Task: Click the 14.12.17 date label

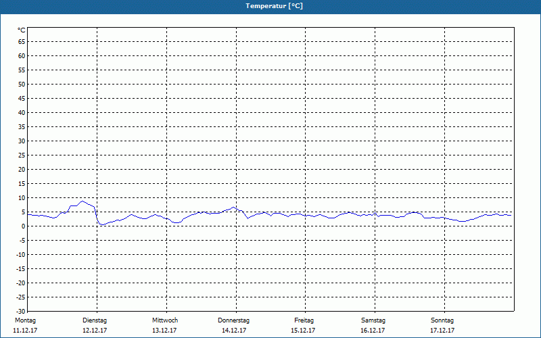Action: point(234,331)
